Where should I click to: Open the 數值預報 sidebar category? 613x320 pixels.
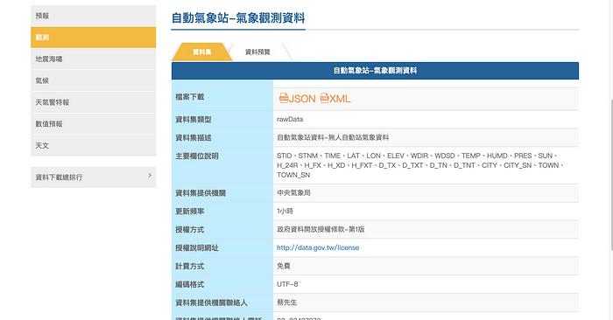[93, 124]
